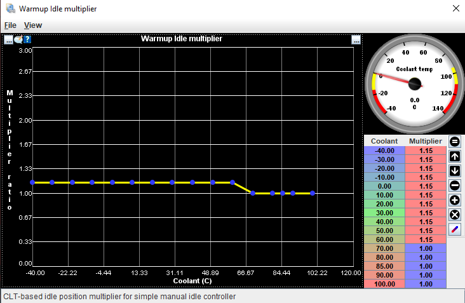
Task: Click the minus (subtract) round button
Action: point(455,185)
